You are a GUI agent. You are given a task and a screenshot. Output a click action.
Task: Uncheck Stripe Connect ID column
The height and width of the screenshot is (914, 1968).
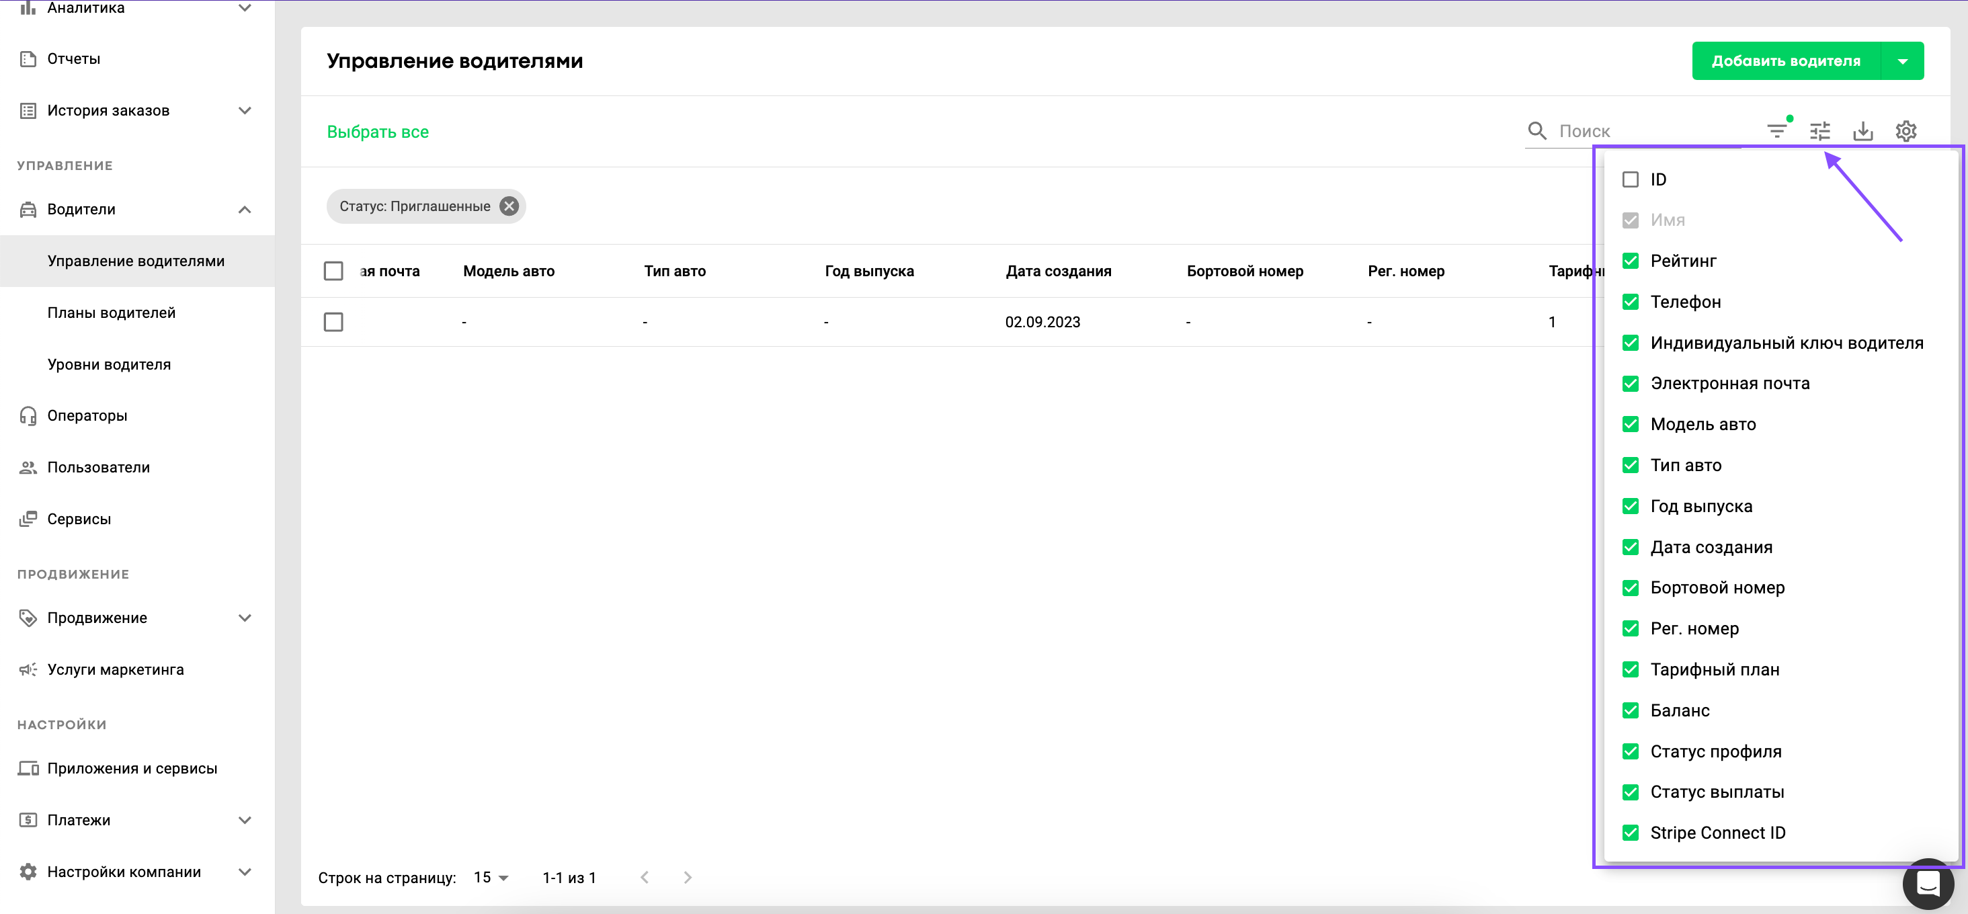(x=1631, y=833)
